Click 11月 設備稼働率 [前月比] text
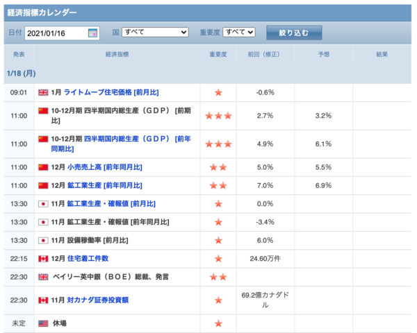Viewport: 417px width, 333px height. coord(90,240)
